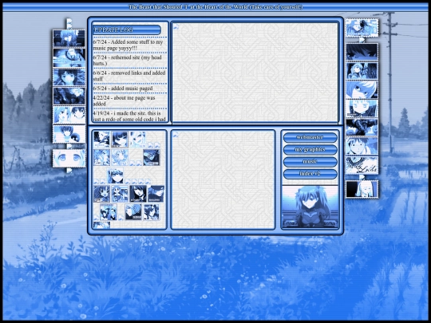Screen dimensions: 431x323
Task: Go to the my graphics page
Action: click(310, 150)
